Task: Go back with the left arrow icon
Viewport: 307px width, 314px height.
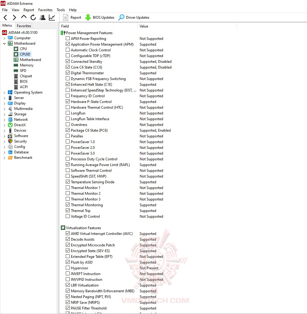Action: click(x=5, y=18)
